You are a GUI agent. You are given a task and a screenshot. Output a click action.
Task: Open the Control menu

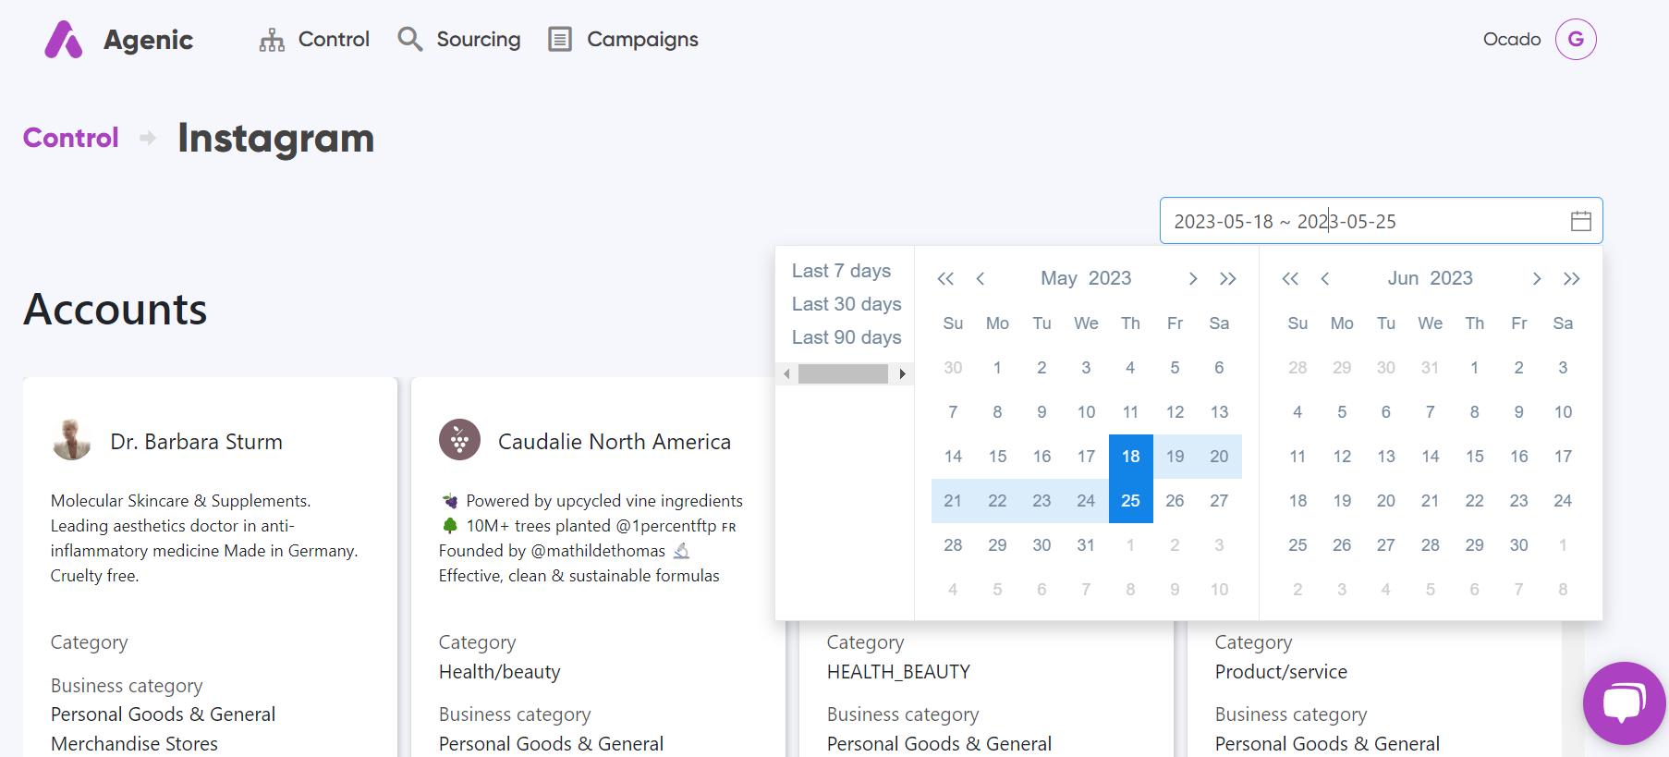tap(314, 40)
